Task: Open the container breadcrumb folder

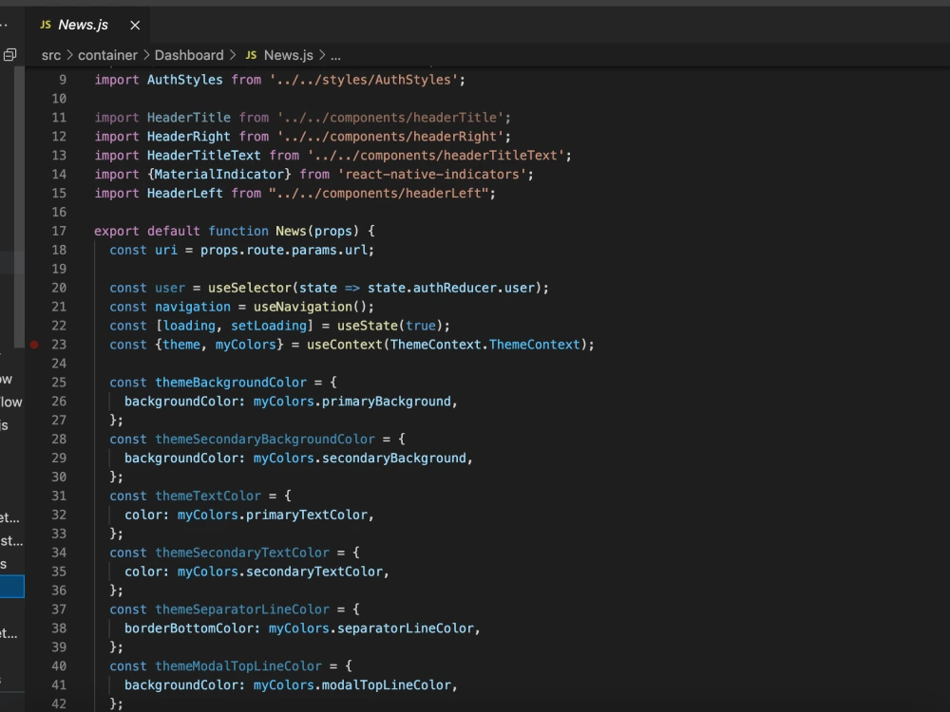Action: (x=107, y=55)
